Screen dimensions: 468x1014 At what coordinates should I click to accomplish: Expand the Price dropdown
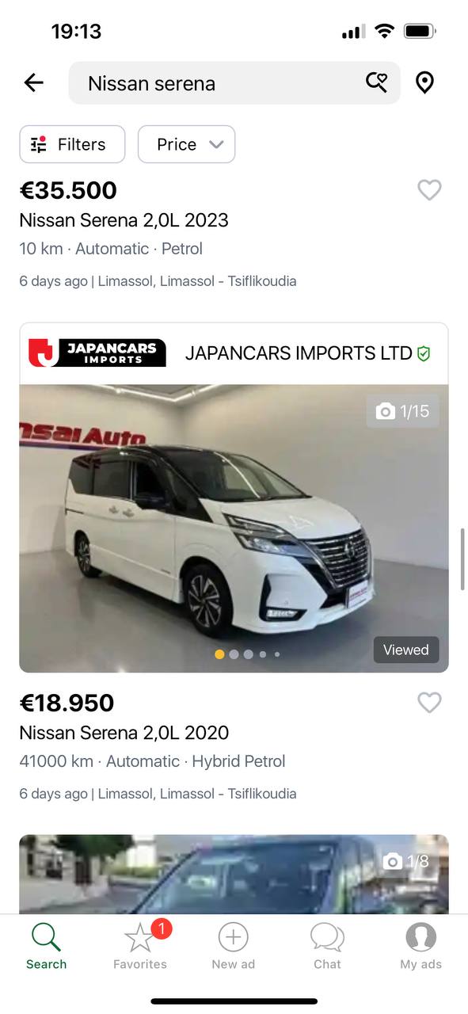[x=186, y=144]
